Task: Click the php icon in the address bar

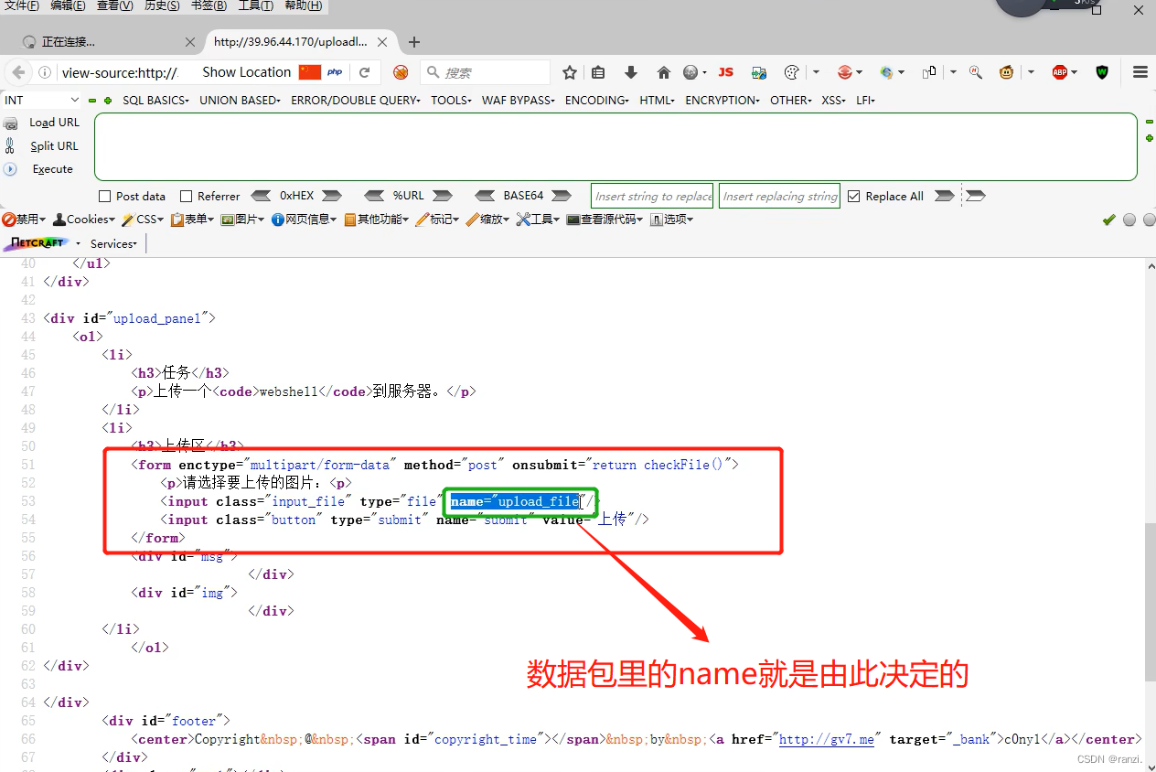Action: point(336,72)
